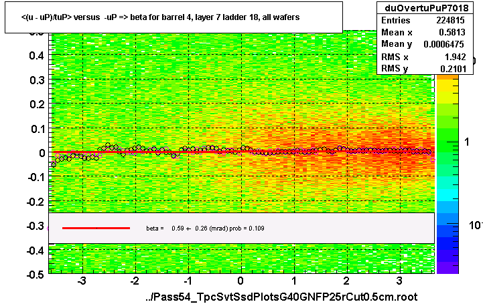Click the leftmost profile marker near -3.55

pos(54,164)
